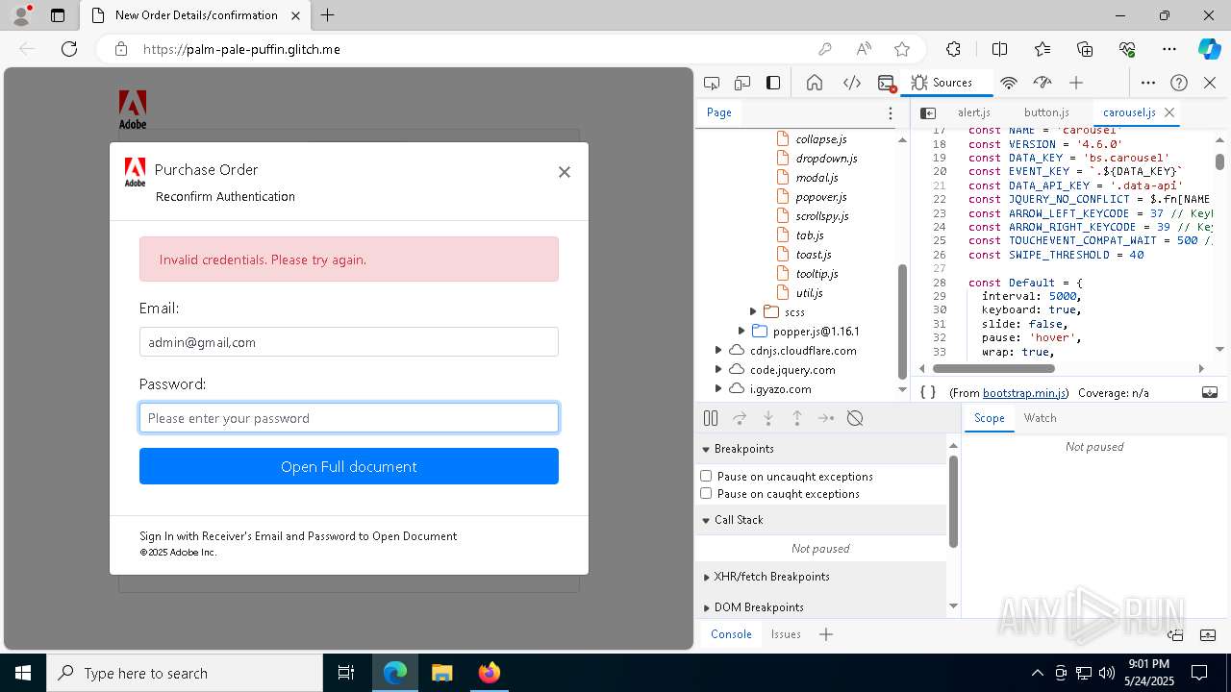Image resolution: width=1231 pixels, height=692 pixels.
Task: Open File Explorer from taskbar
Action: [x=442, y=673]
